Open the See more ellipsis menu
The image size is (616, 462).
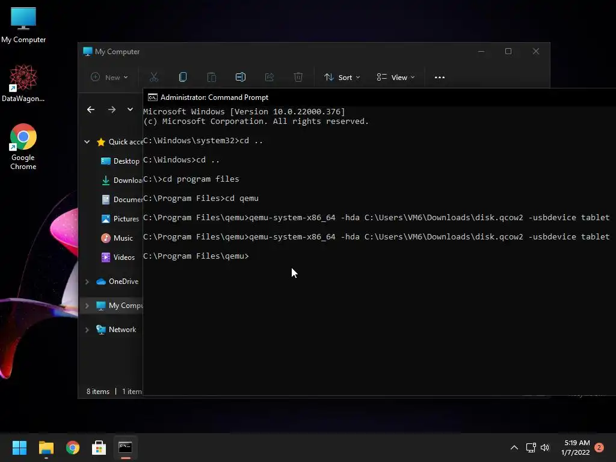click(440, 78)
